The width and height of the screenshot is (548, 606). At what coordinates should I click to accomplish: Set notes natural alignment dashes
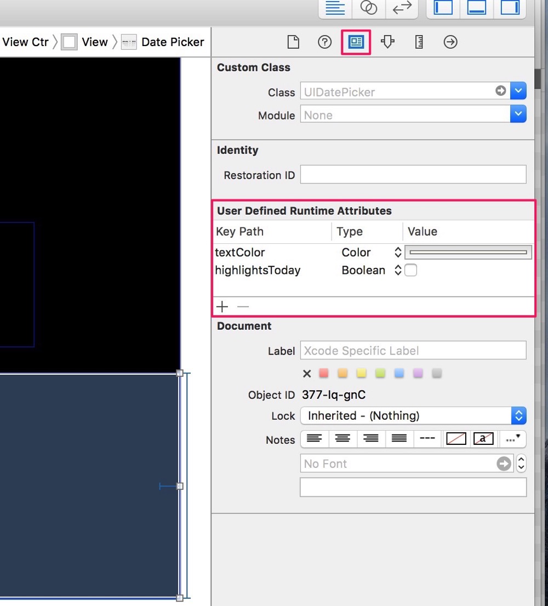[x=427, y=439]
